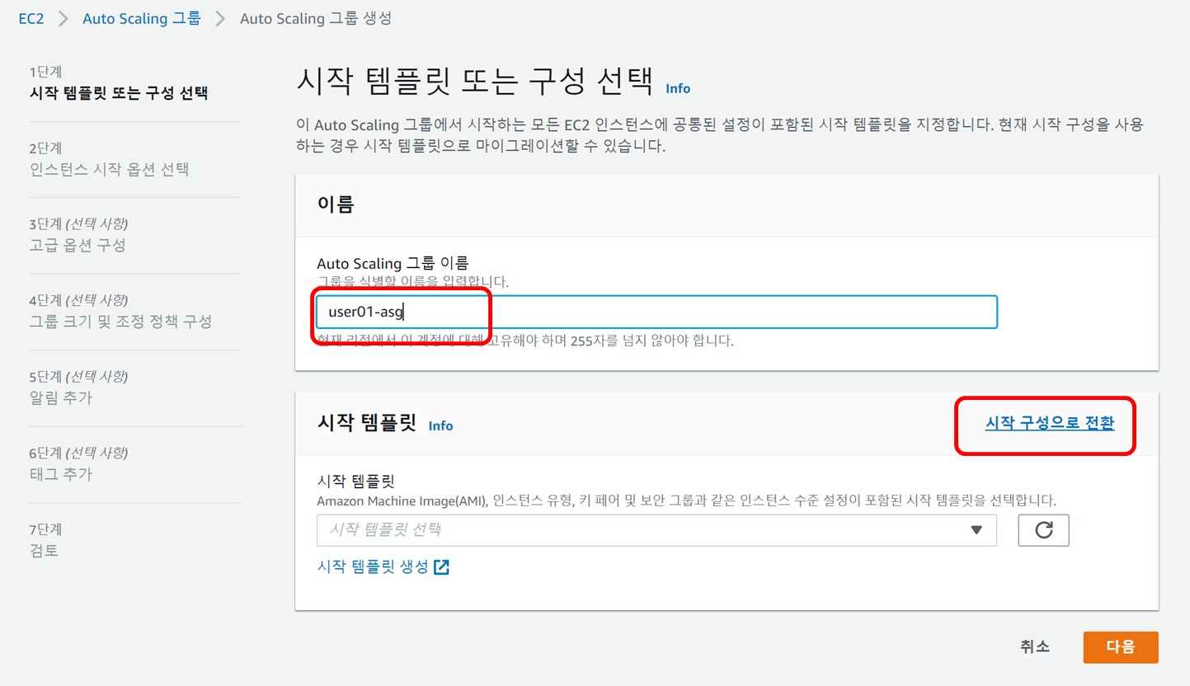1190x686 pixels.
Task: Click the dropdown arrow in launch template selector
Action: (x=976, y=530)
